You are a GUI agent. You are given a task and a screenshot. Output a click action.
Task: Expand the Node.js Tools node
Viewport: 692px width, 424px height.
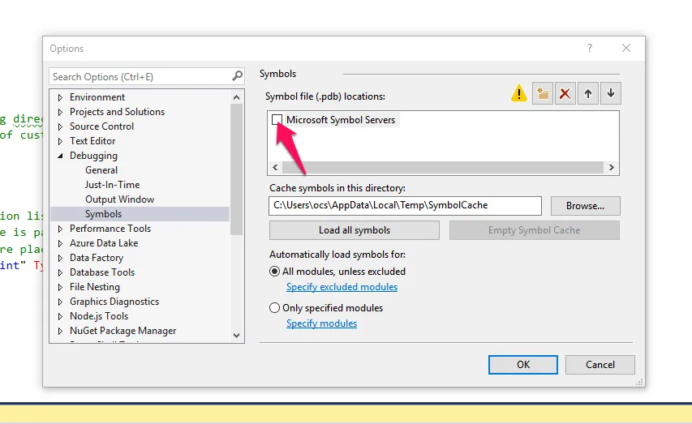[x=61, y=316]
